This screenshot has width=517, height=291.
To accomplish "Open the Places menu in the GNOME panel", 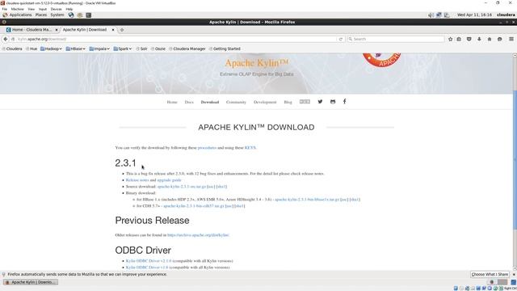I will pyautogui.click(x=41, y=15).
